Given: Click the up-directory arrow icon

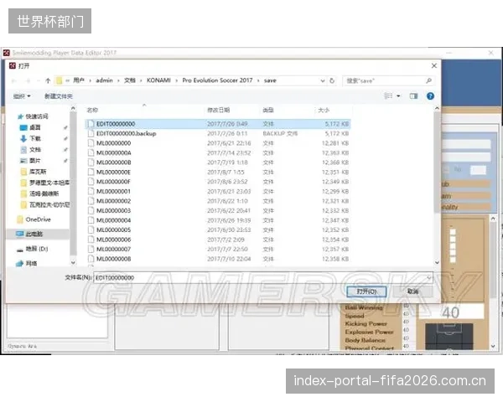Looking at the screenshot, I should click(x=48, y=80).
